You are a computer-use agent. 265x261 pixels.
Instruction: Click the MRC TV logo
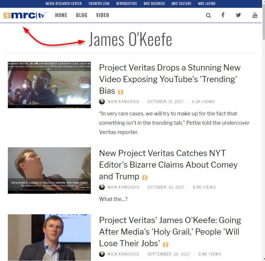coord(25,15)
